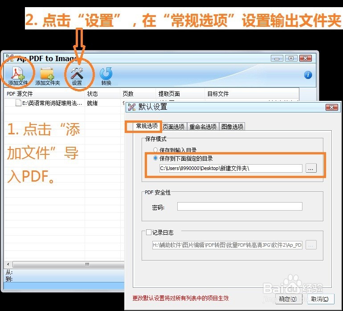Close the 默认设置 dialog
This screenshot has height=311, width=343.
point(331,107)
